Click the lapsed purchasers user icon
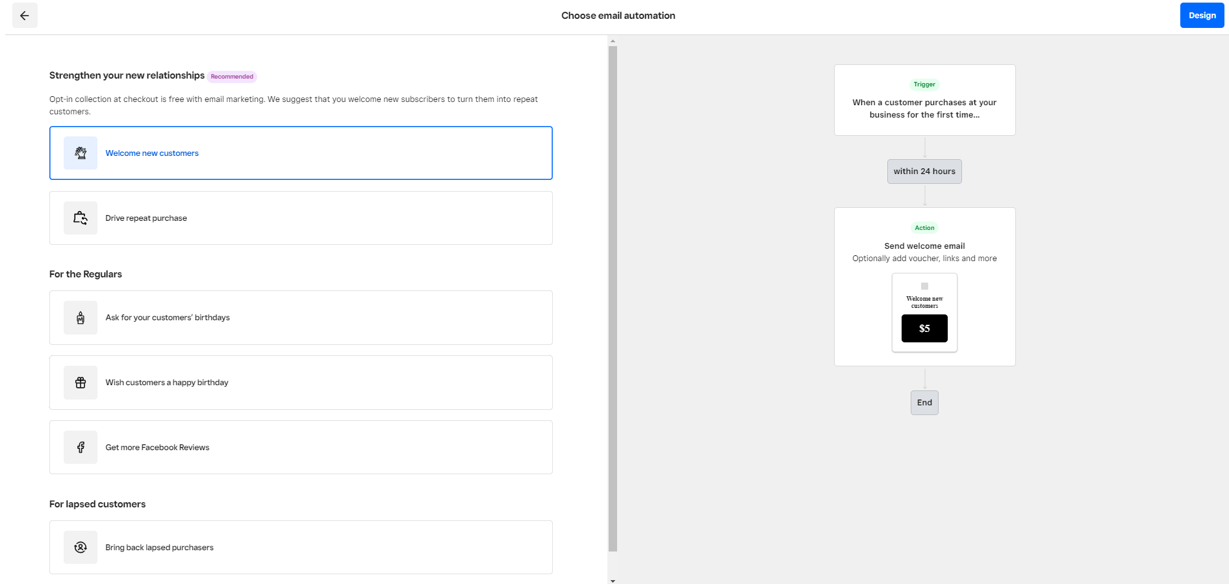 pos(81,548)
